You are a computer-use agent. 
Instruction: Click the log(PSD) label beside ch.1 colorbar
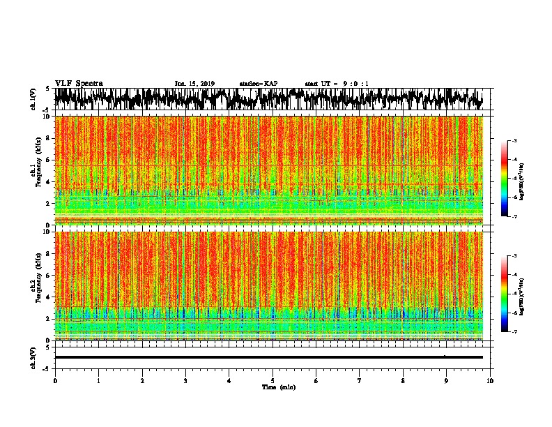(x=522, y=182)
